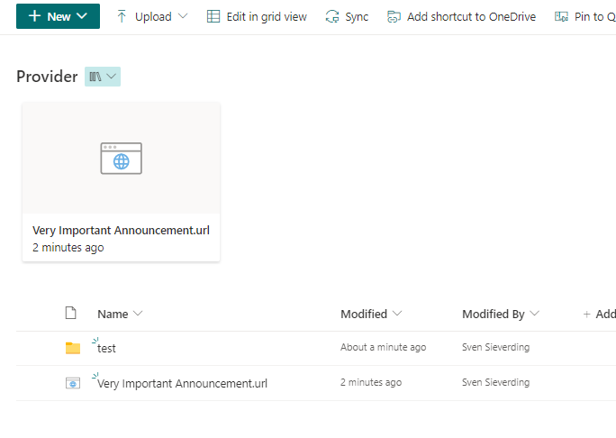Open the Modified By column header menu

[x=501, y=314]
